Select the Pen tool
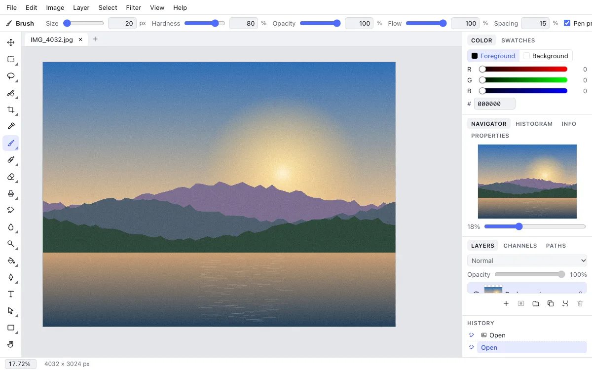Screen dimensions: 592x370 11,277
